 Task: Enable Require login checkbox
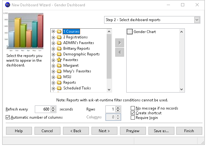133,118
